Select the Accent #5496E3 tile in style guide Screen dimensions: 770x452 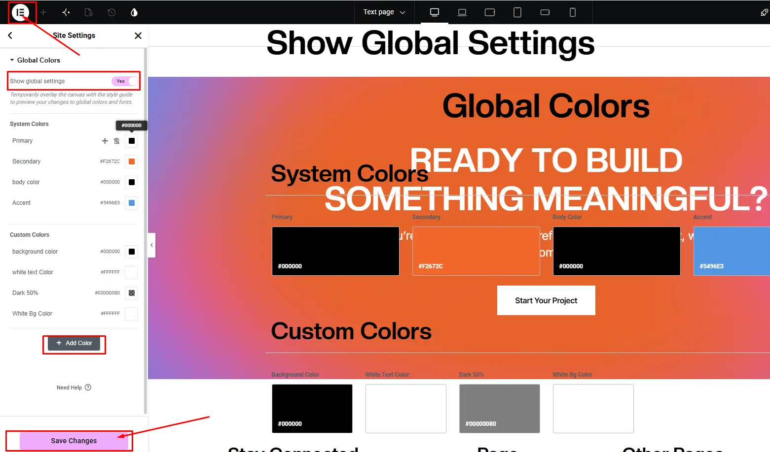click(732, 251)
